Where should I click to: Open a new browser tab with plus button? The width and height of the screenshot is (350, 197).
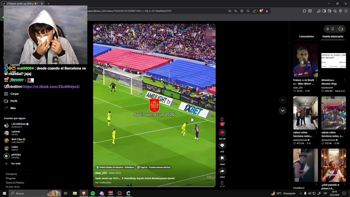coord(48,4)
